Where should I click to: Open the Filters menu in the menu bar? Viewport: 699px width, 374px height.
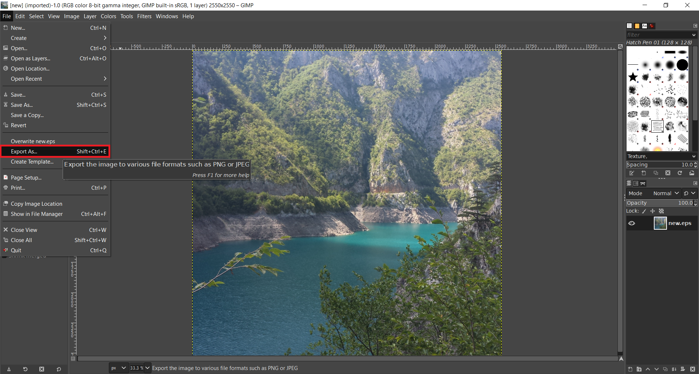(x=144, y=16)
